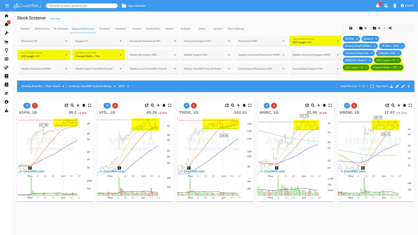This screenshot has width=418, height=235.
Task: Click the ASPN technical rating badge 10
Action: point(27,105)
